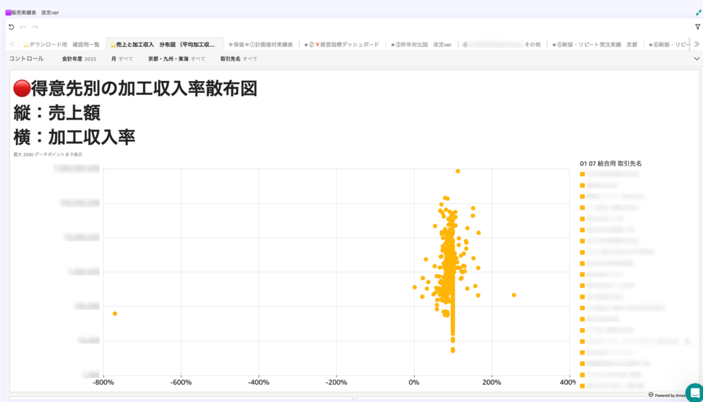Open the 会計年度 2025 control dropdown
The image size is (703, 402).
80,59
